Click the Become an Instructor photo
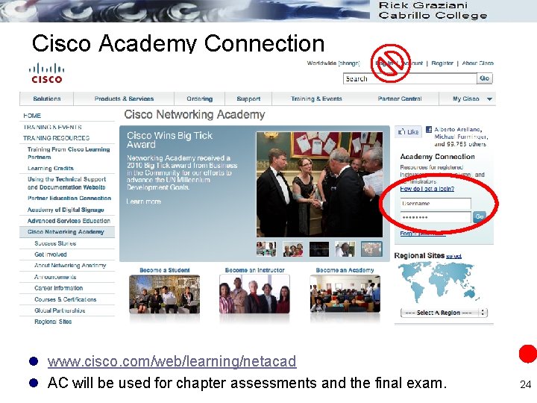Image resolution: width=537 pixels, height=403 pixels. 254,294
